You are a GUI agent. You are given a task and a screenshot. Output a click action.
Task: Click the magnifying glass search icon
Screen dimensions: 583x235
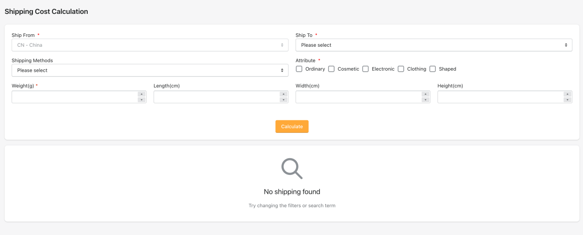pos(292,168)
